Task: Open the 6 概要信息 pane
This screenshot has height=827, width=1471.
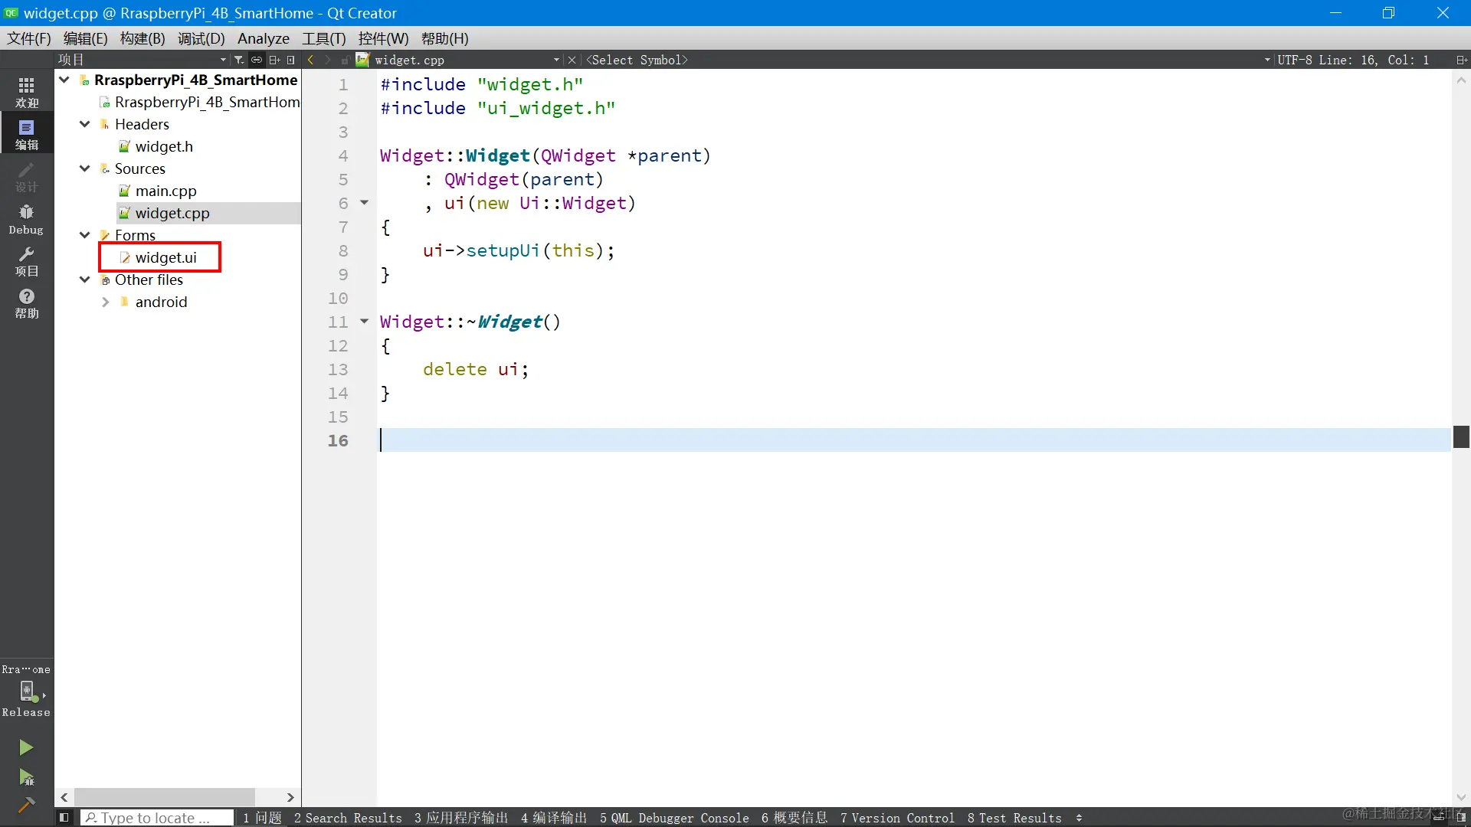Action: (794, 818)
